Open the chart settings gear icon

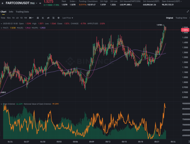pyautogui.click(x=59, y=18)
